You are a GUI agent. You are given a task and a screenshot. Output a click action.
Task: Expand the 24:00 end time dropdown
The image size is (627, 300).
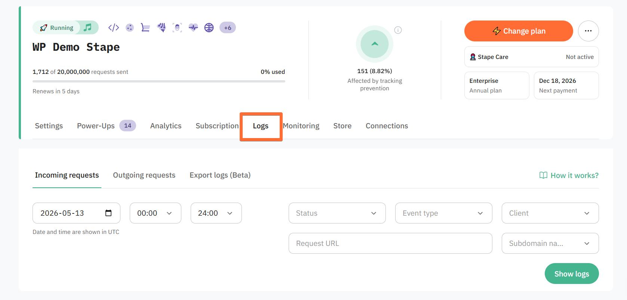click(x=216, y=213)
